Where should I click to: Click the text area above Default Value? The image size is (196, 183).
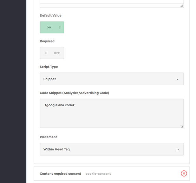click(112, 4)
